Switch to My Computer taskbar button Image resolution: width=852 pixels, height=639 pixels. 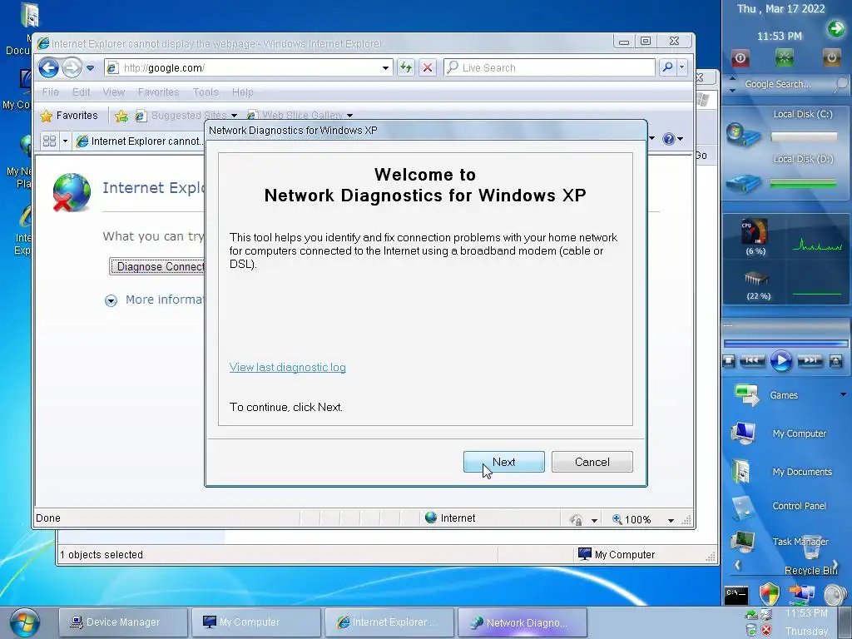pyautogui.click(x=256, y=622)
